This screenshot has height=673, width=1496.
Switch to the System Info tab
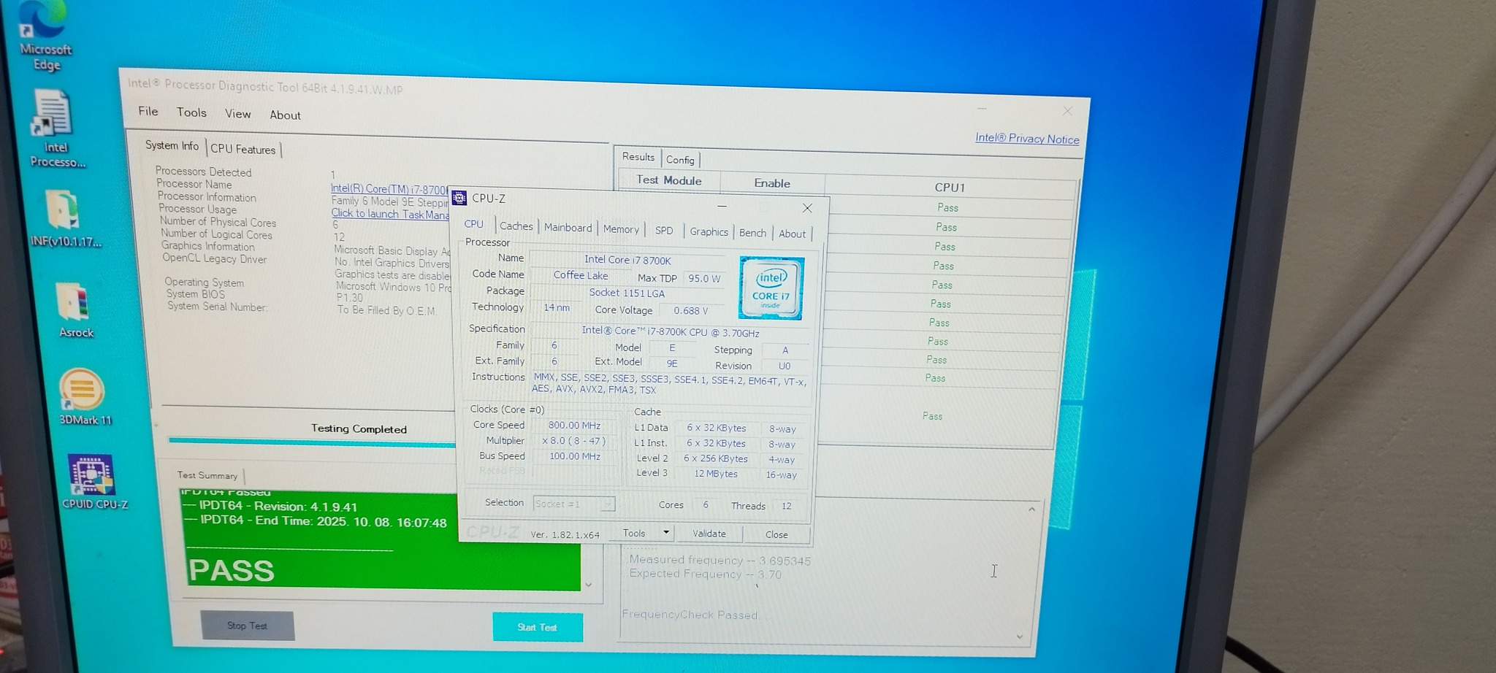(172, 146)
